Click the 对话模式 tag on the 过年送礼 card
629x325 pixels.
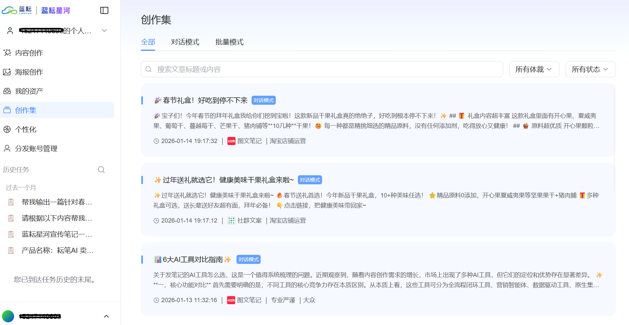click(x=310, y=180)
